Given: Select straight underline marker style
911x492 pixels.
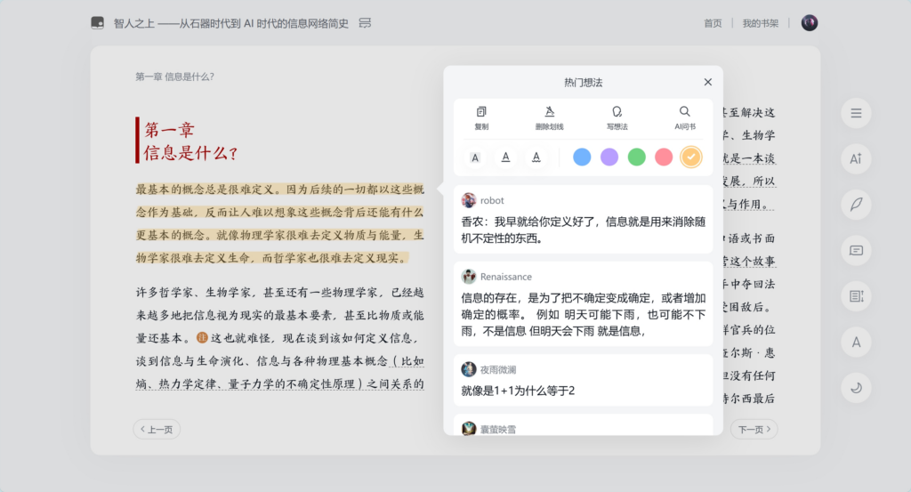Looking at the screenshot, I should (505, 157).
